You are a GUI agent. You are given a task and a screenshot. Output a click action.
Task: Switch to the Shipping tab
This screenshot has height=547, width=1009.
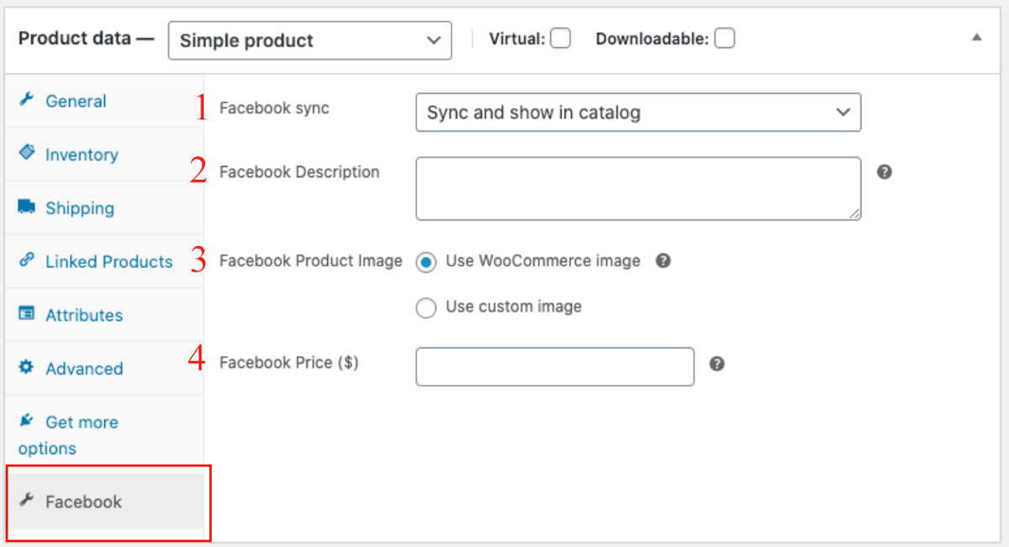(x=104, y=208)
